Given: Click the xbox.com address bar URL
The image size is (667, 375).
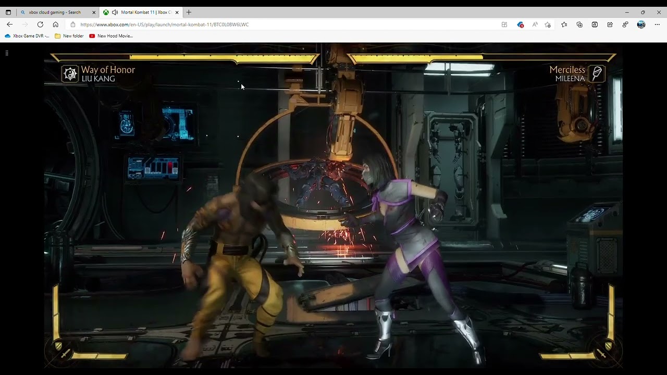Looking at the screenshot, I should click(165, 24).
